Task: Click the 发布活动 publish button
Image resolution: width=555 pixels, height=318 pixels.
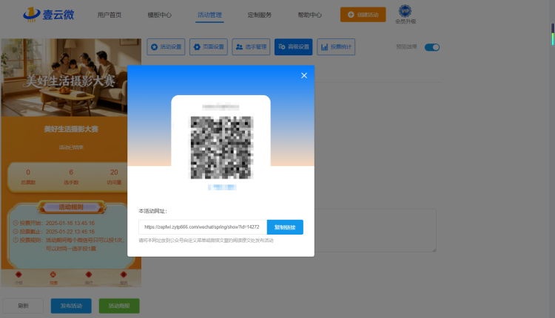Action: pyautogui.click(x=71, y=305)
